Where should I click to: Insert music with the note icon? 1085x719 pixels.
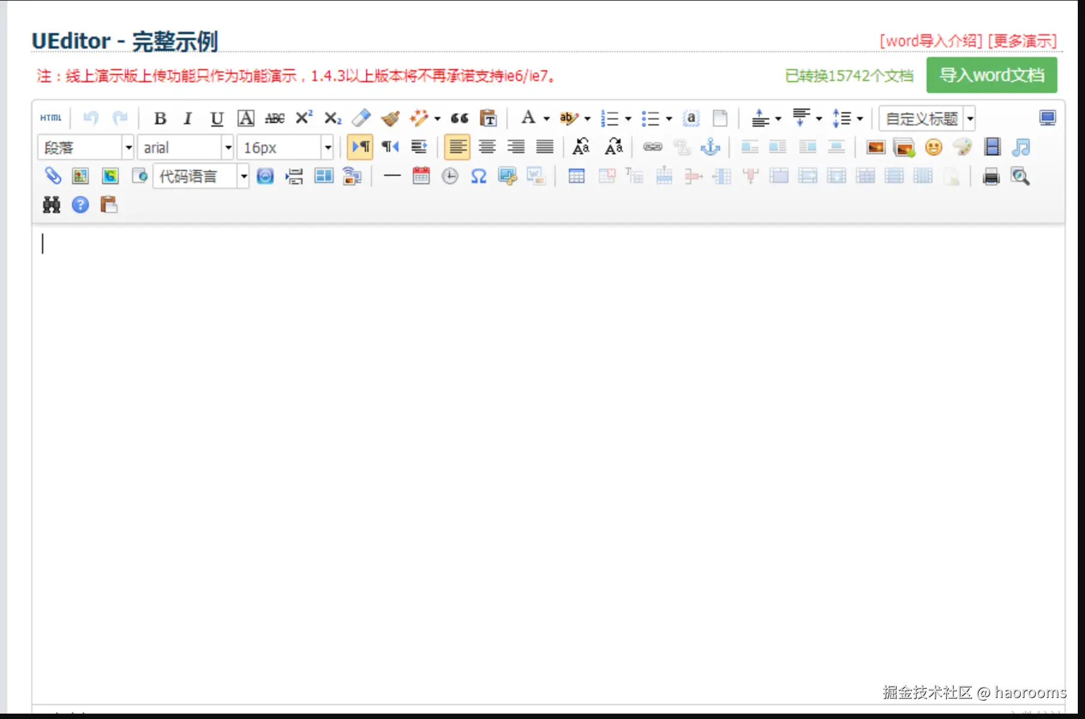tap(1021, 147)
